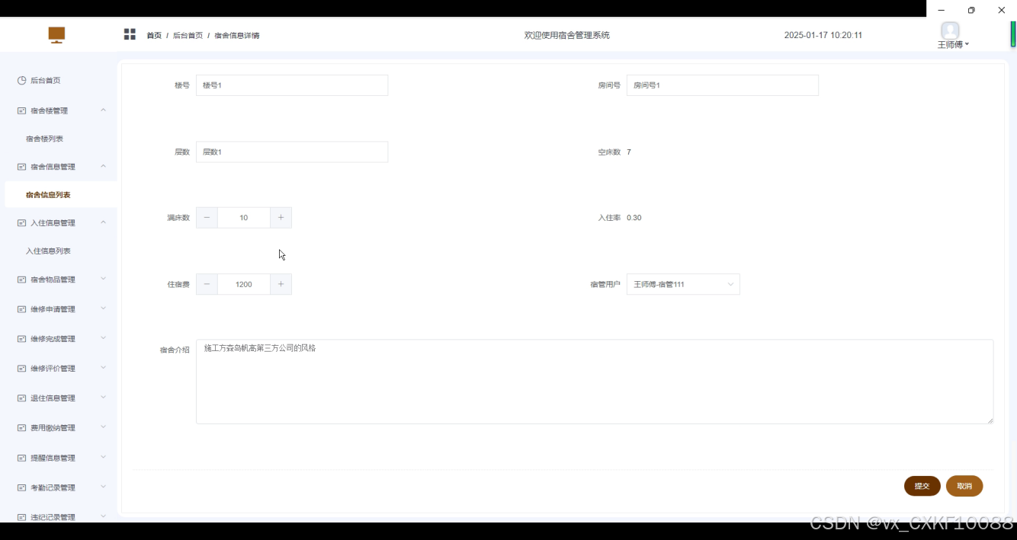Click the 空床数 value 7
The image size is (1017, 540).
(629, 152)
